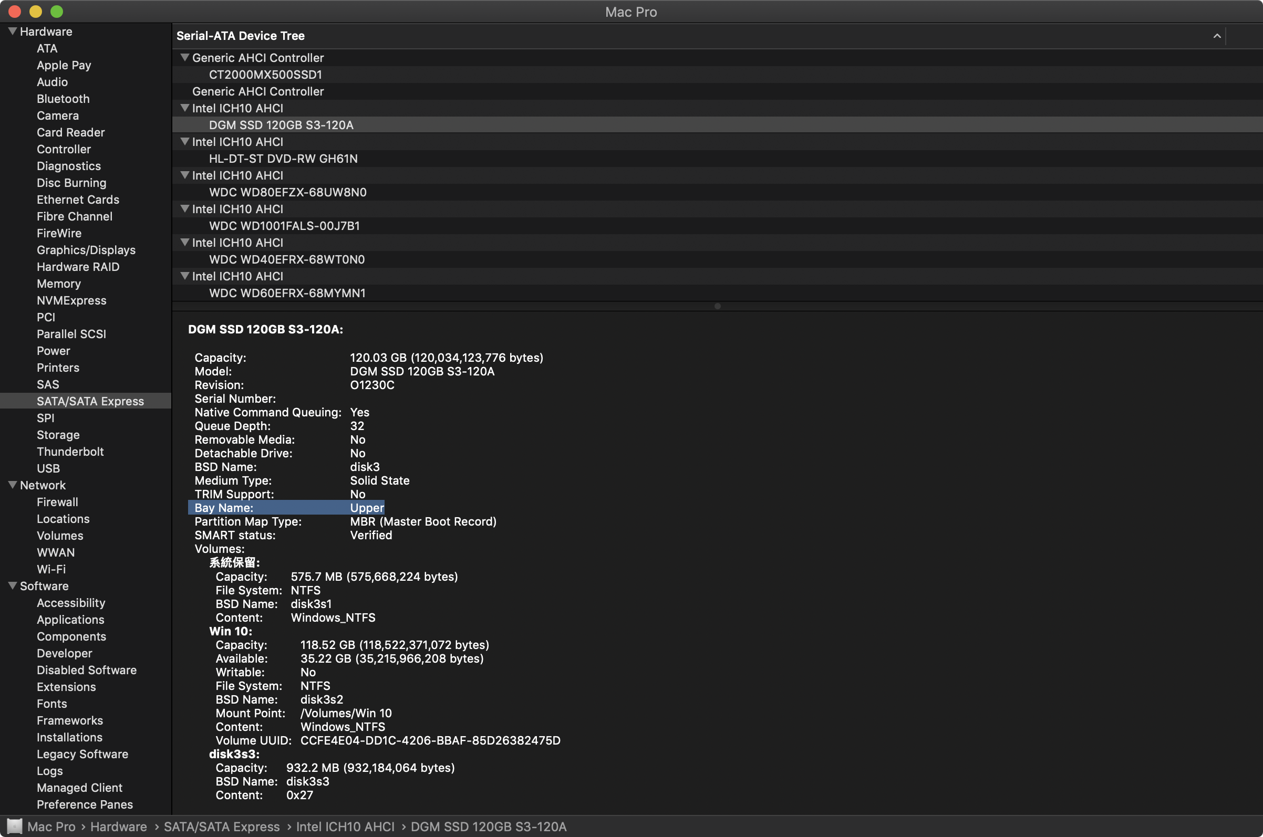Image resolution: width=1263 pixels, height=837 pixels.
Task: Open the Audio hardware category
Action: (53, 82)
